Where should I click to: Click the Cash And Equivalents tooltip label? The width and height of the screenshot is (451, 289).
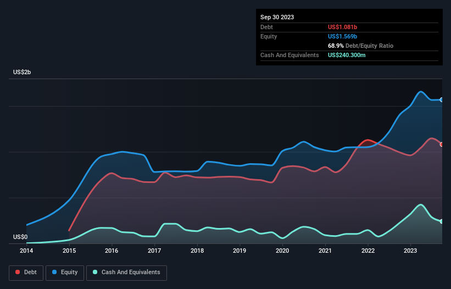[289, 55]
